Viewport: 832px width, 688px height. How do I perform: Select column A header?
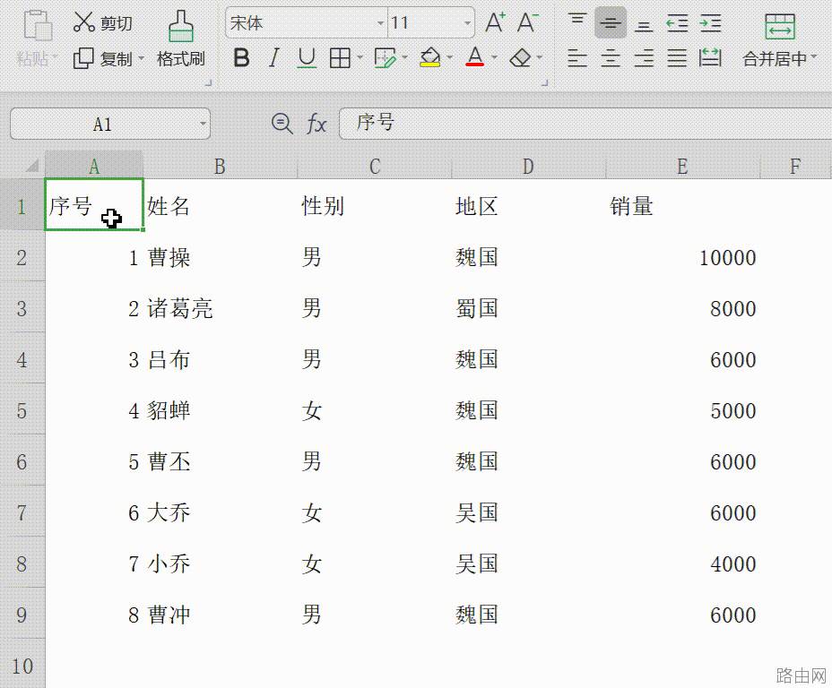point(94,166)
